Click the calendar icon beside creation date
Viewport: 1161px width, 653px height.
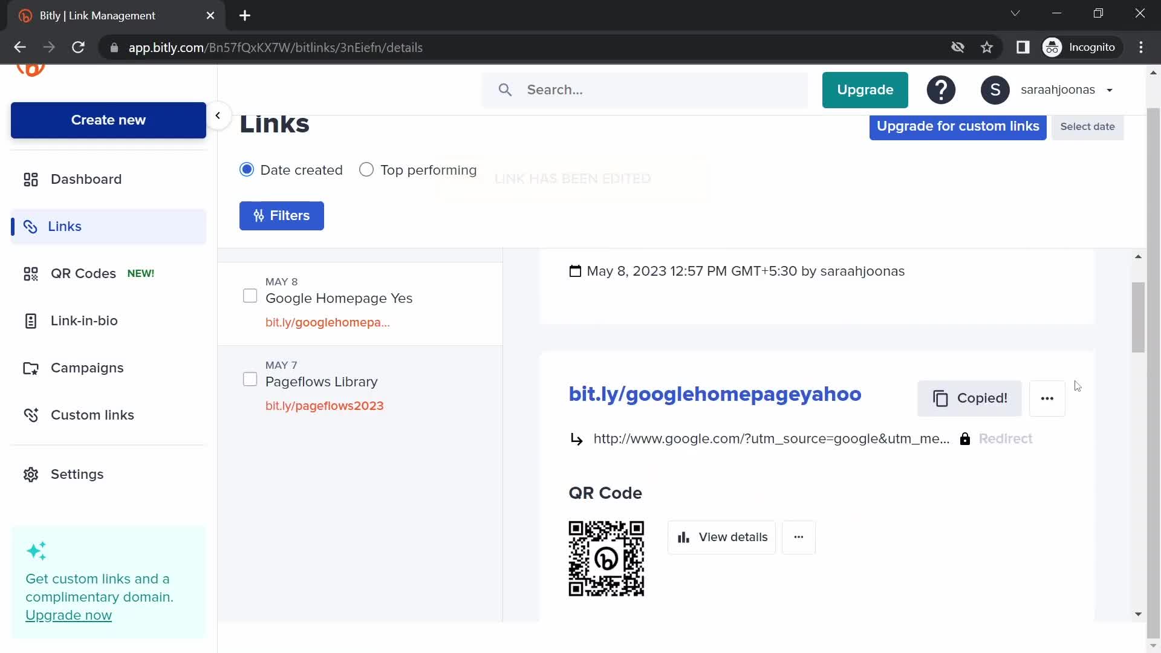[x=575, y=271]
